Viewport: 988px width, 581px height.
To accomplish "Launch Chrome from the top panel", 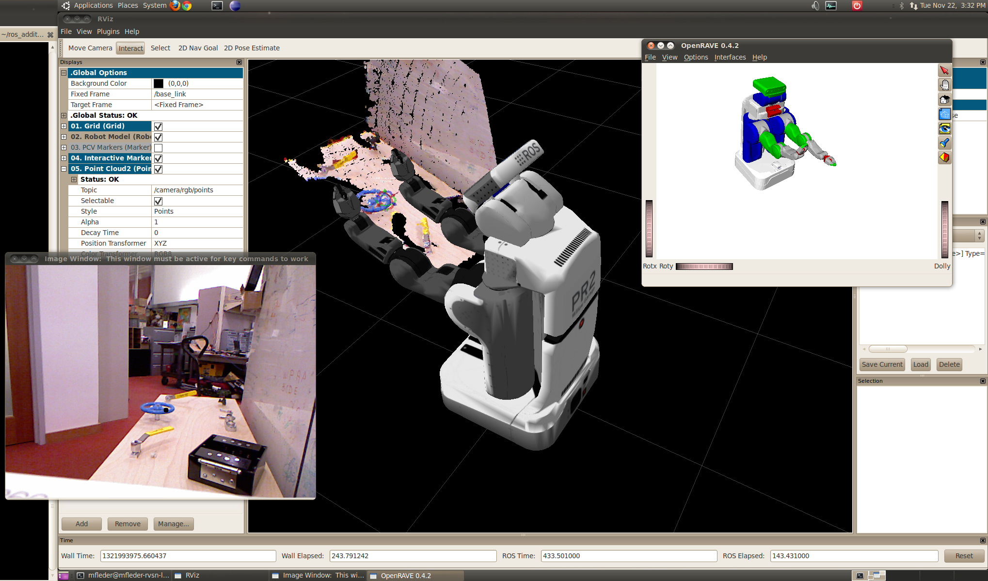I will pos(187,5).
